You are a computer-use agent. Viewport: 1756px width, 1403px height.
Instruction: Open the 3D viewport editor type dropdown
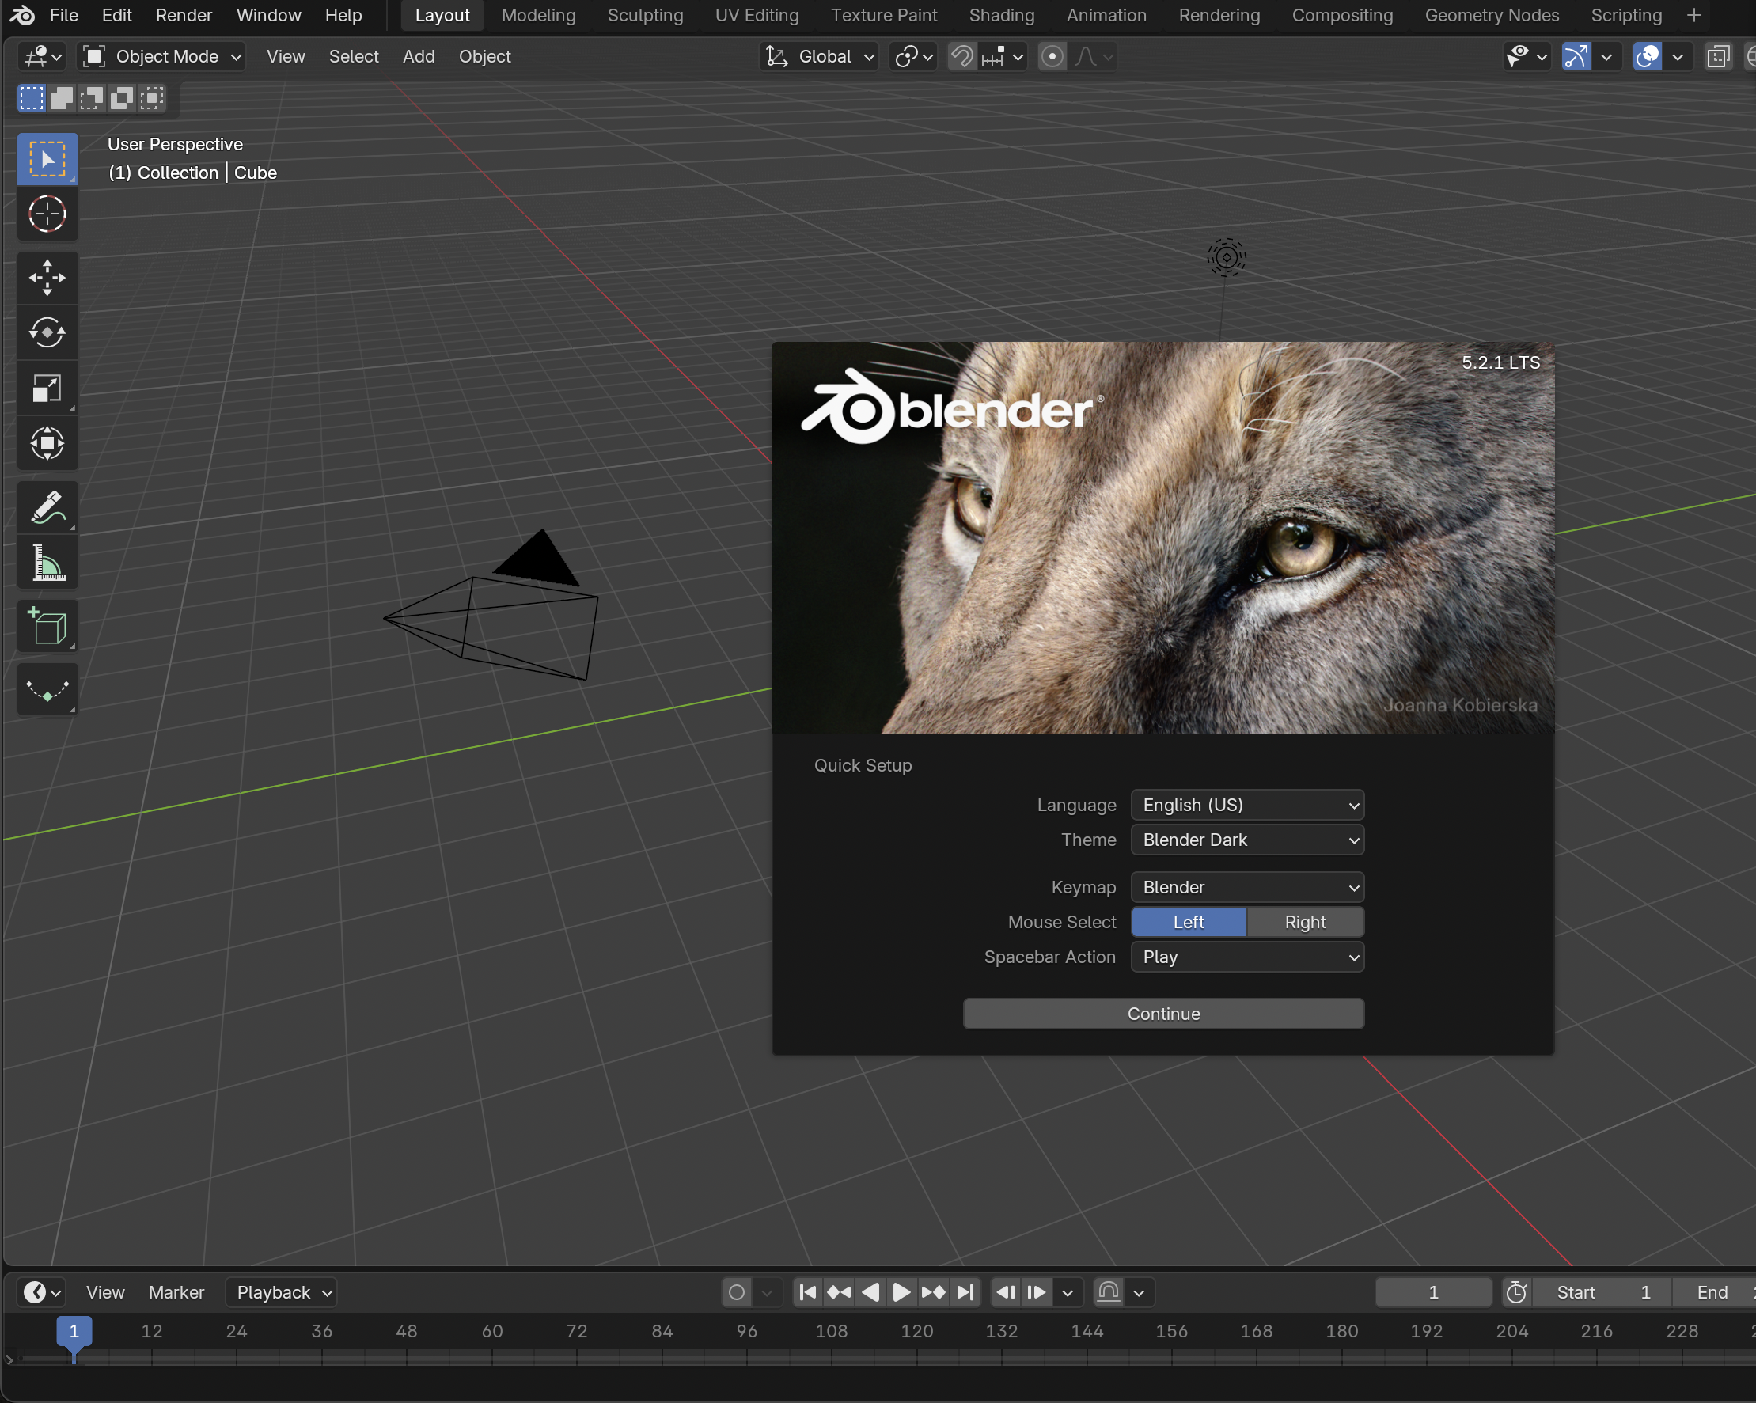[x=43, y=56]
